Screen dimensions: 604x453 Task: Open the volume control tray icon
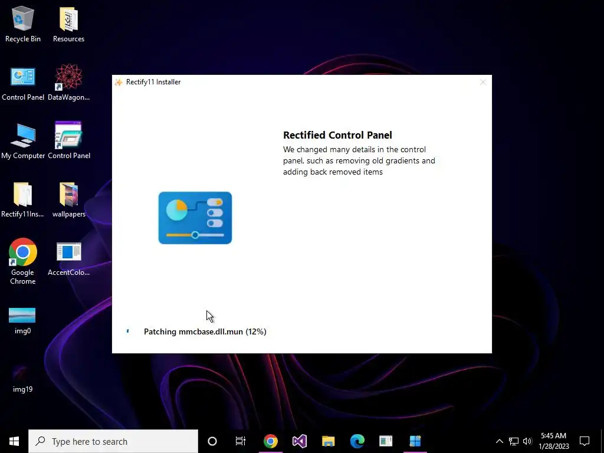pos(527,441)
